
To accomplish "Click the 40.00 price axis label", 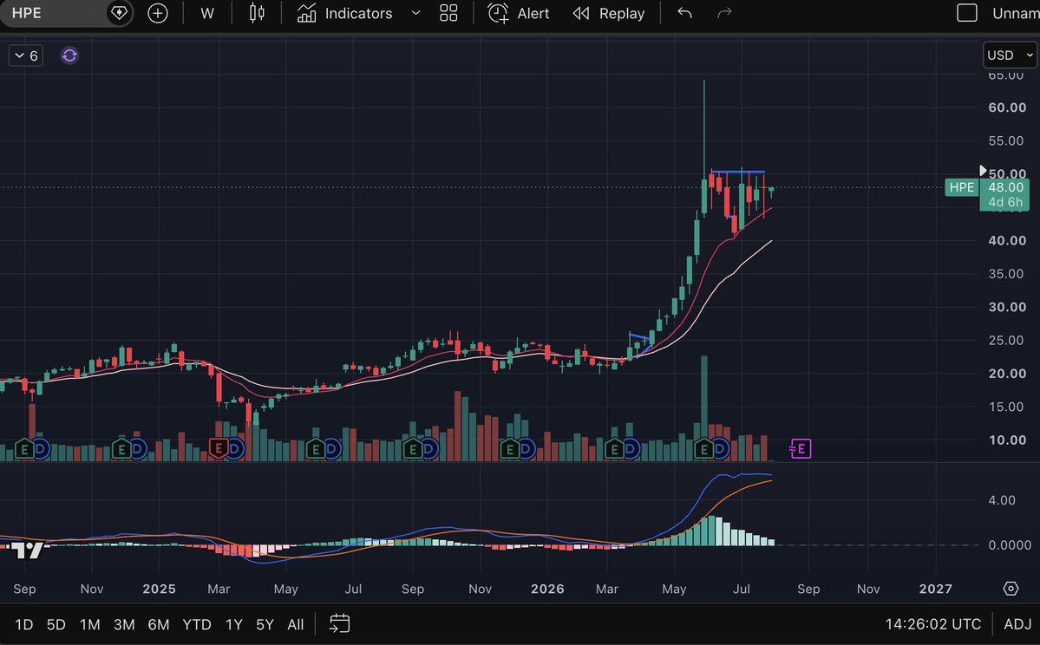I will pos(1007,241).
